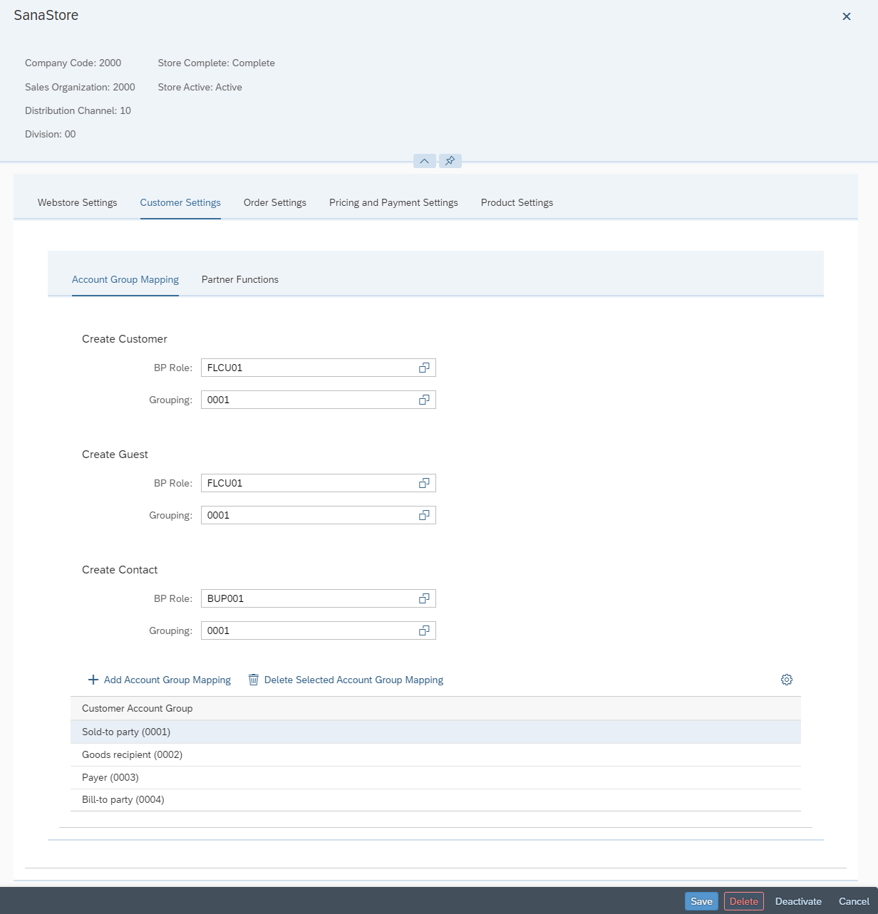Click the Sales Organization: 2000 text

(x=80, y=87)
